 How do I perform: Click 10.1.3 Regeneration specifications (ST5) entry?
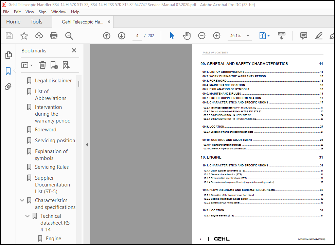click(x=263, y=178)
